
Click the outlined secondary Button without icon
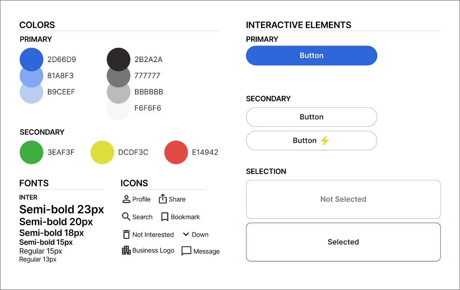(312, 117)
